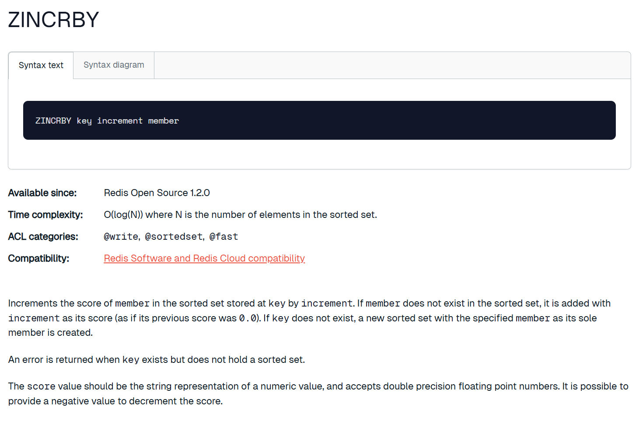639x424 pixels.
Task: Click paragraph starting 'The score value should be'
Action: pyautogui.click(x=318, y=393)
